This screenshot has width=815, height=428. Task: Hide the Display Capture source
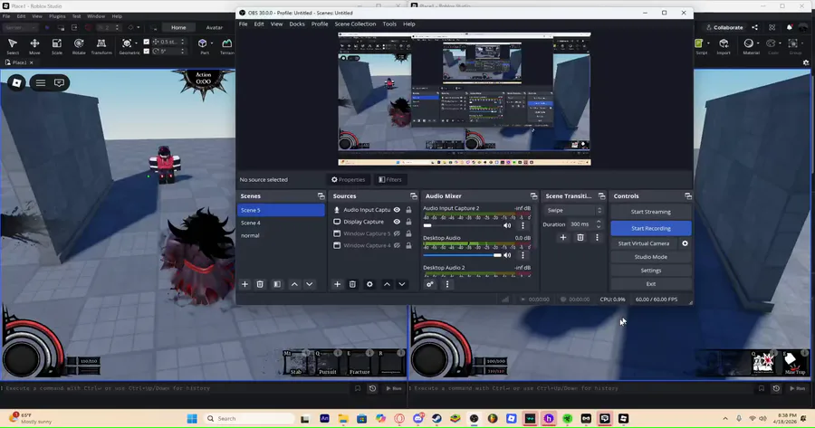(x=397, y=222)
